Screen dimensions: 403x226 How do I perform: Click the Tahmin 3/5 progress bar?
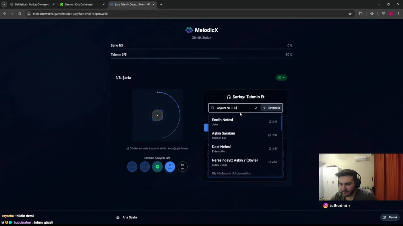tap(201, 58)
